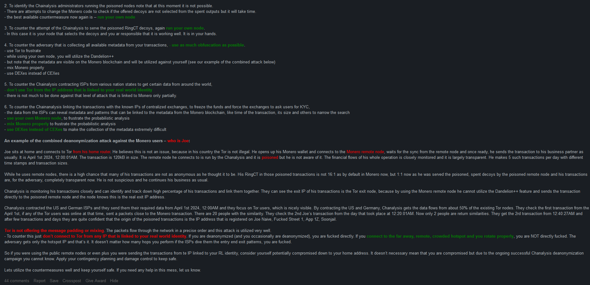This screenshot has height=285, width=590.
Task: Click Give Award under the post
Action: [x=96, y=281]
